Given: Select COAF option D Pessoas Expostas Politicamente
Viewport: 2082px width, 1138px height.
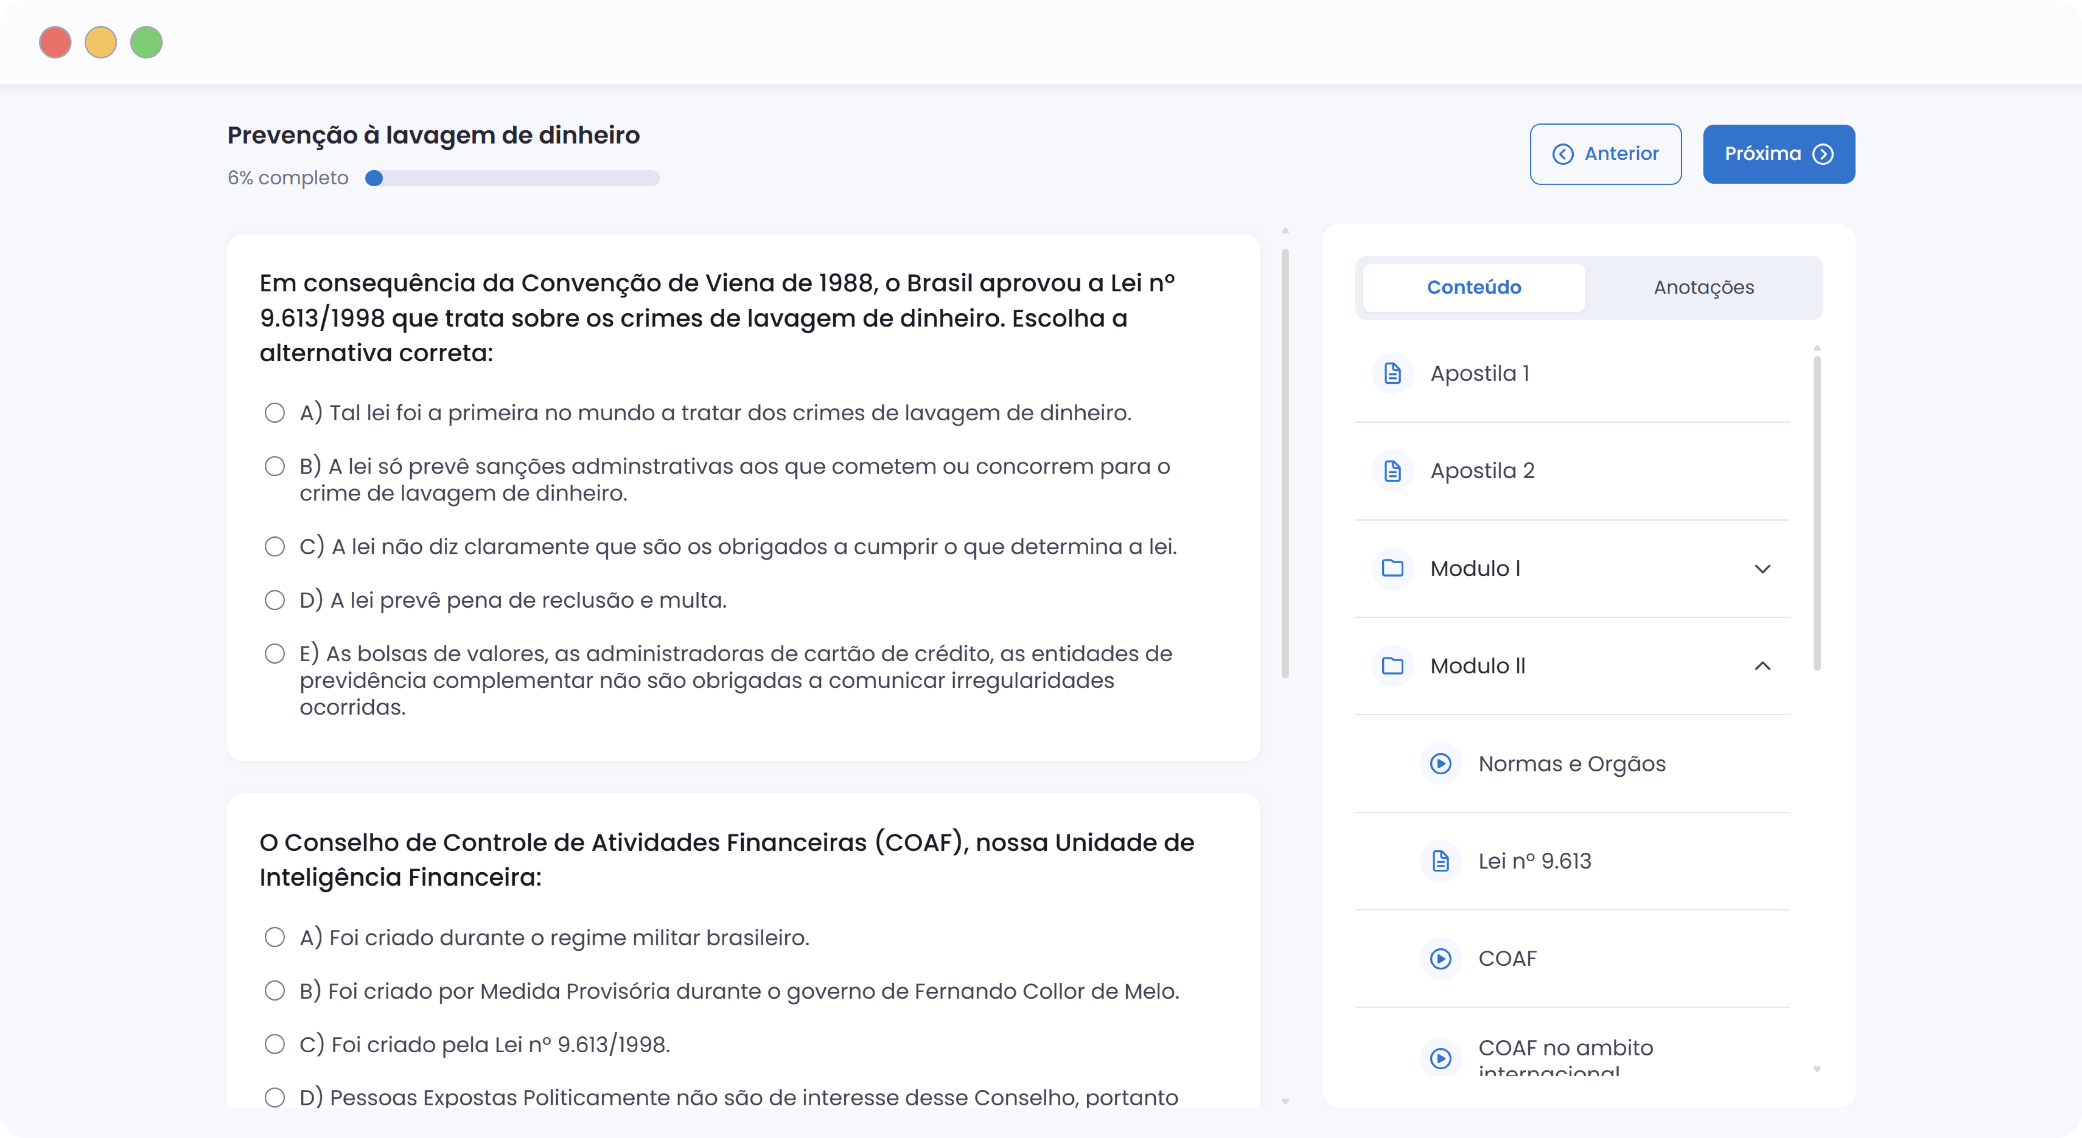Looking at the screenshot, I should [275, 1098].
